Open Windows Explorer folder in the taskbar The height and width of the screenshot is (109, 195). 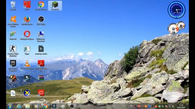pyautogui.click(x=27, y=106)
